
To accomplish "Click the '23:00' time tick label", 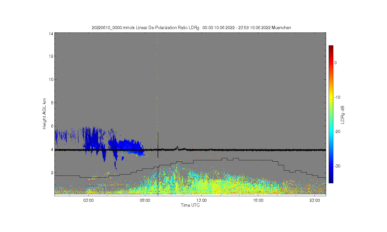I will [x=315, y=200].
